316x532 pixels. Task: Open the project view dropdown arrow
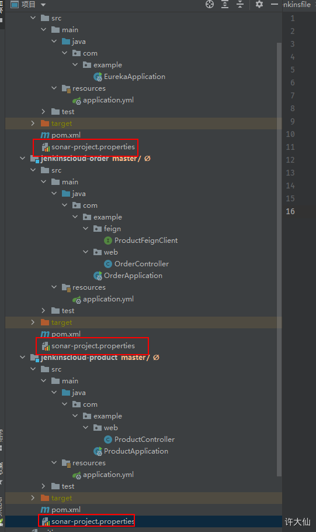[43, 5]
